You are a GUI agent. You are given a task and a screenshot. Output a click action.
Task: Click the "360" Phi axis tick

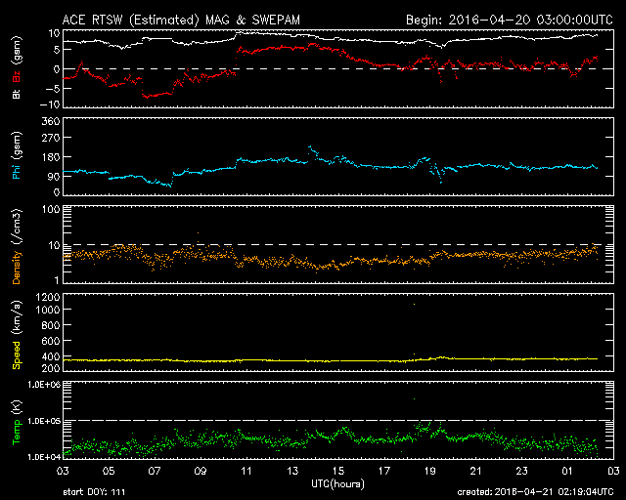coord(51,121)
